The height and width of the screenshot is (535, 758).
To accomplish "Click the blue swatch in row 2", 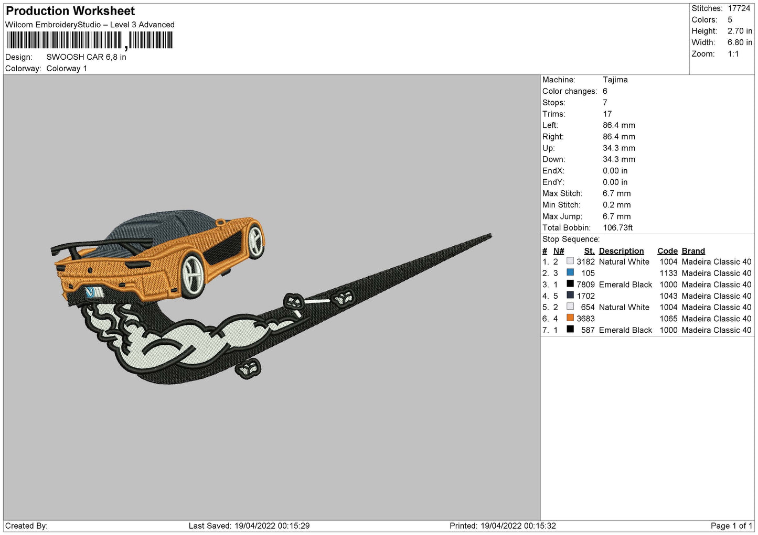I will click(x=570, y=272).
